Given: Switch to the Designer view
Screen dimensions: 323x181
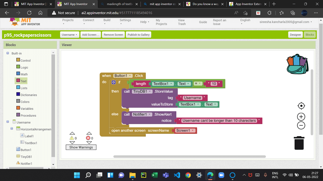Looking at the screenshot, I should (295, 35).
